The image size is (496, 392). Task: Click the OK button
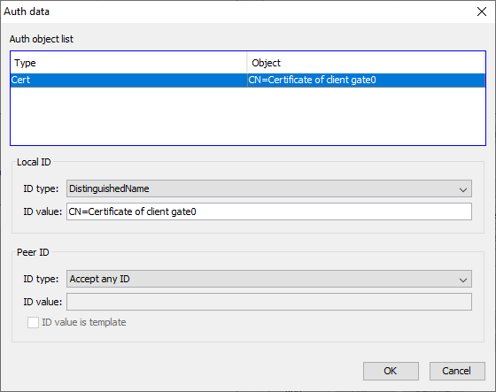(391, 371)
